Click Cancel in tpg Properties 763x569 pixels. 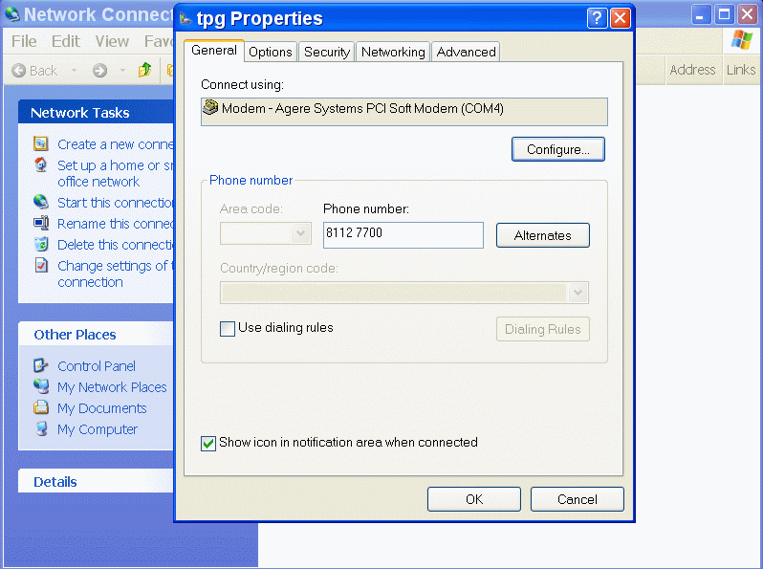coord(578,499)
